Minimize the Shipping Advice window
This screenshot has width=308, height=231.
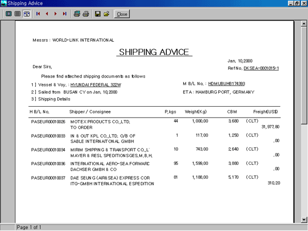[x=291, y=4]
